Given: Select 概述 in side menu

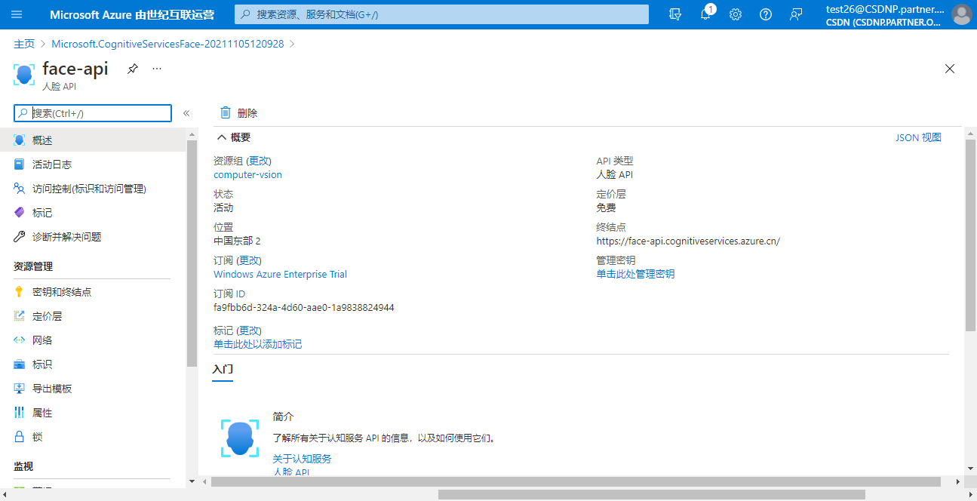Looking at the screenshot, I should 93,140.
